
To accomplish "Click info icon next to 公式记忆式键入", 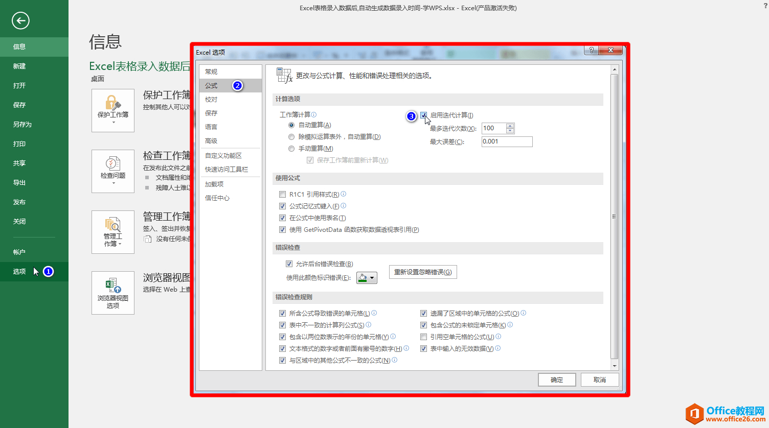I will [344, 205].
